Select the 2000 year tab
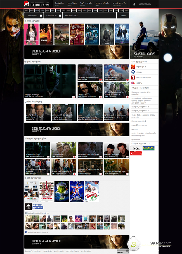Screen dimensions: 182x254 pos(90,10)
